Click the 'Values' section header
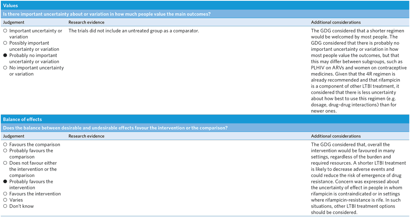 [10, 6]
